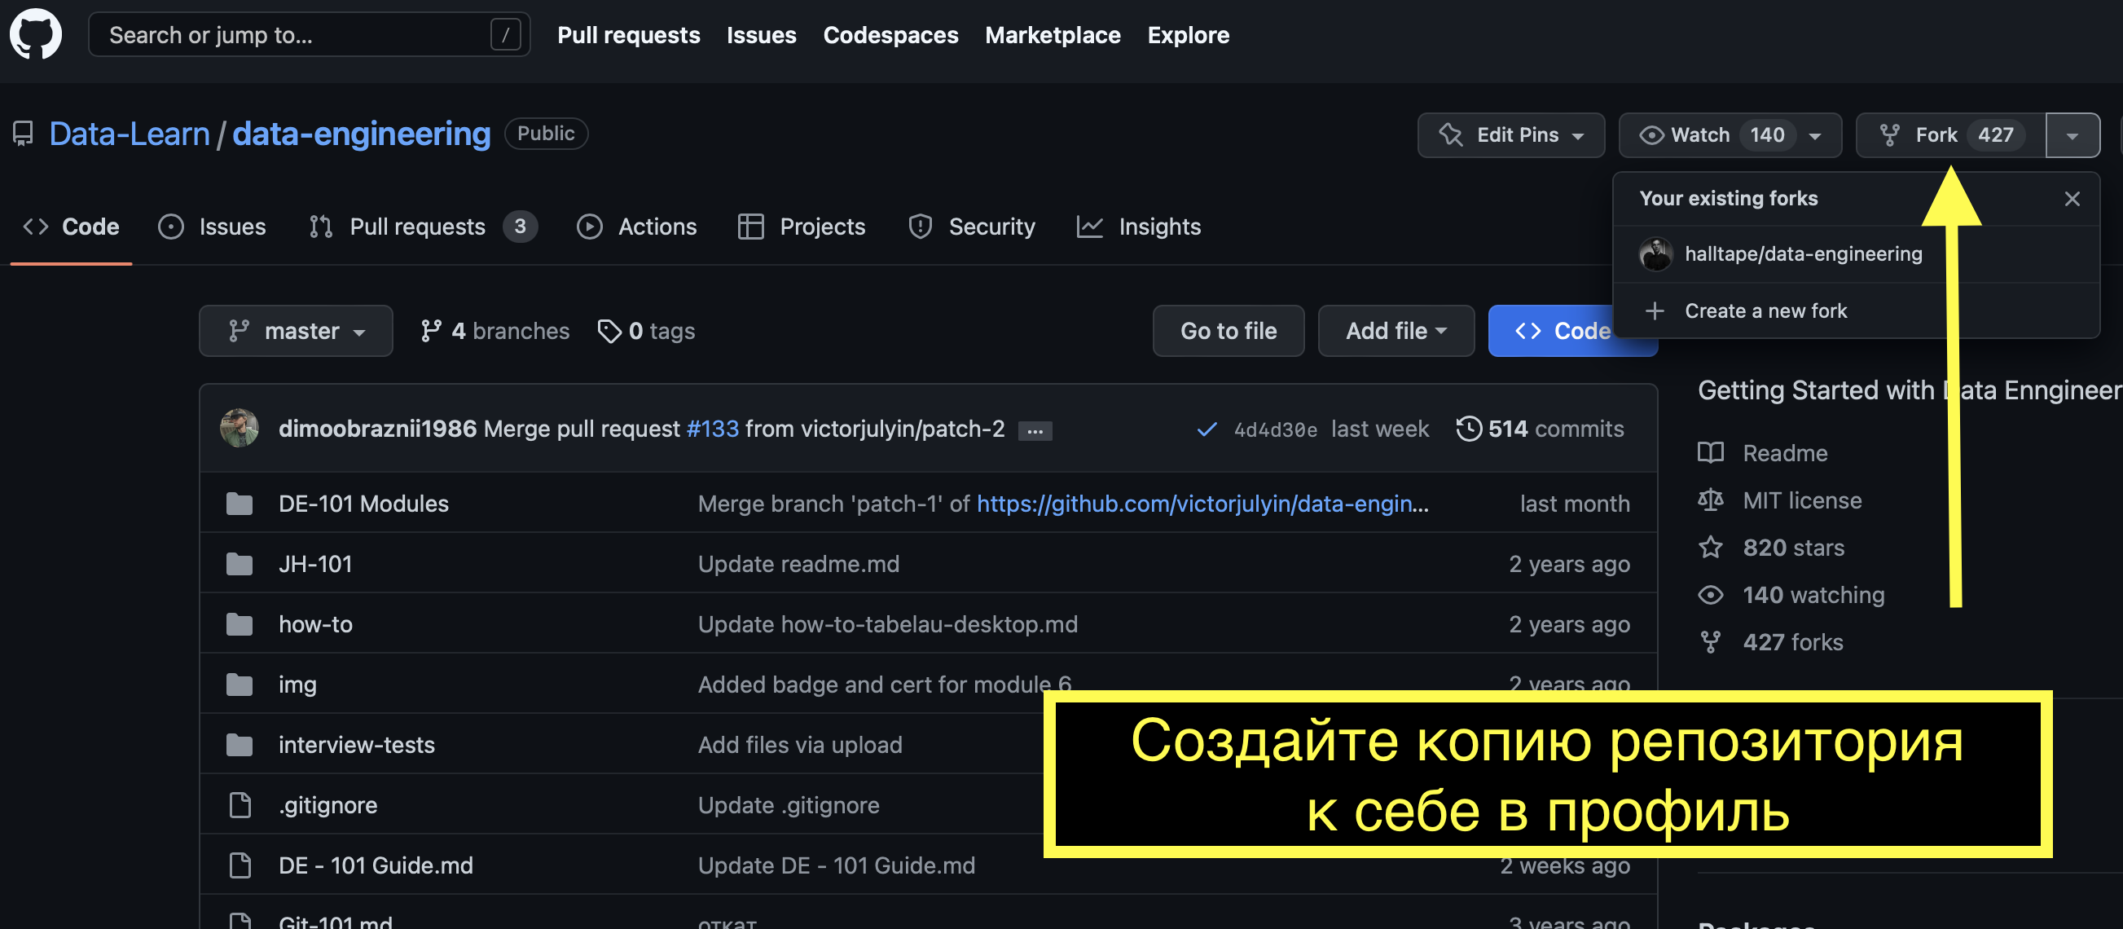Expand the commit message ellipsis
Image resolution: width=2123 pixels, height=929 pixels.
point(1035,430)
